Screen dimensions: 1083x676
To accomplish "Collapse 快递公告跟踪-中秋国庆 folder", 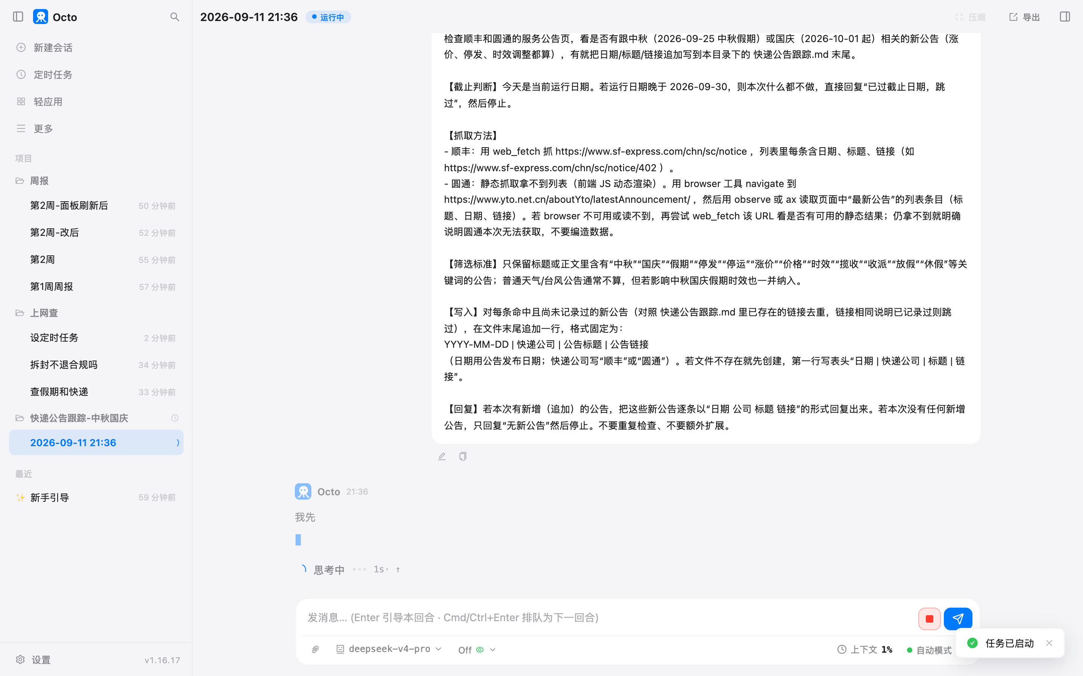I will (x=79, y=418).
